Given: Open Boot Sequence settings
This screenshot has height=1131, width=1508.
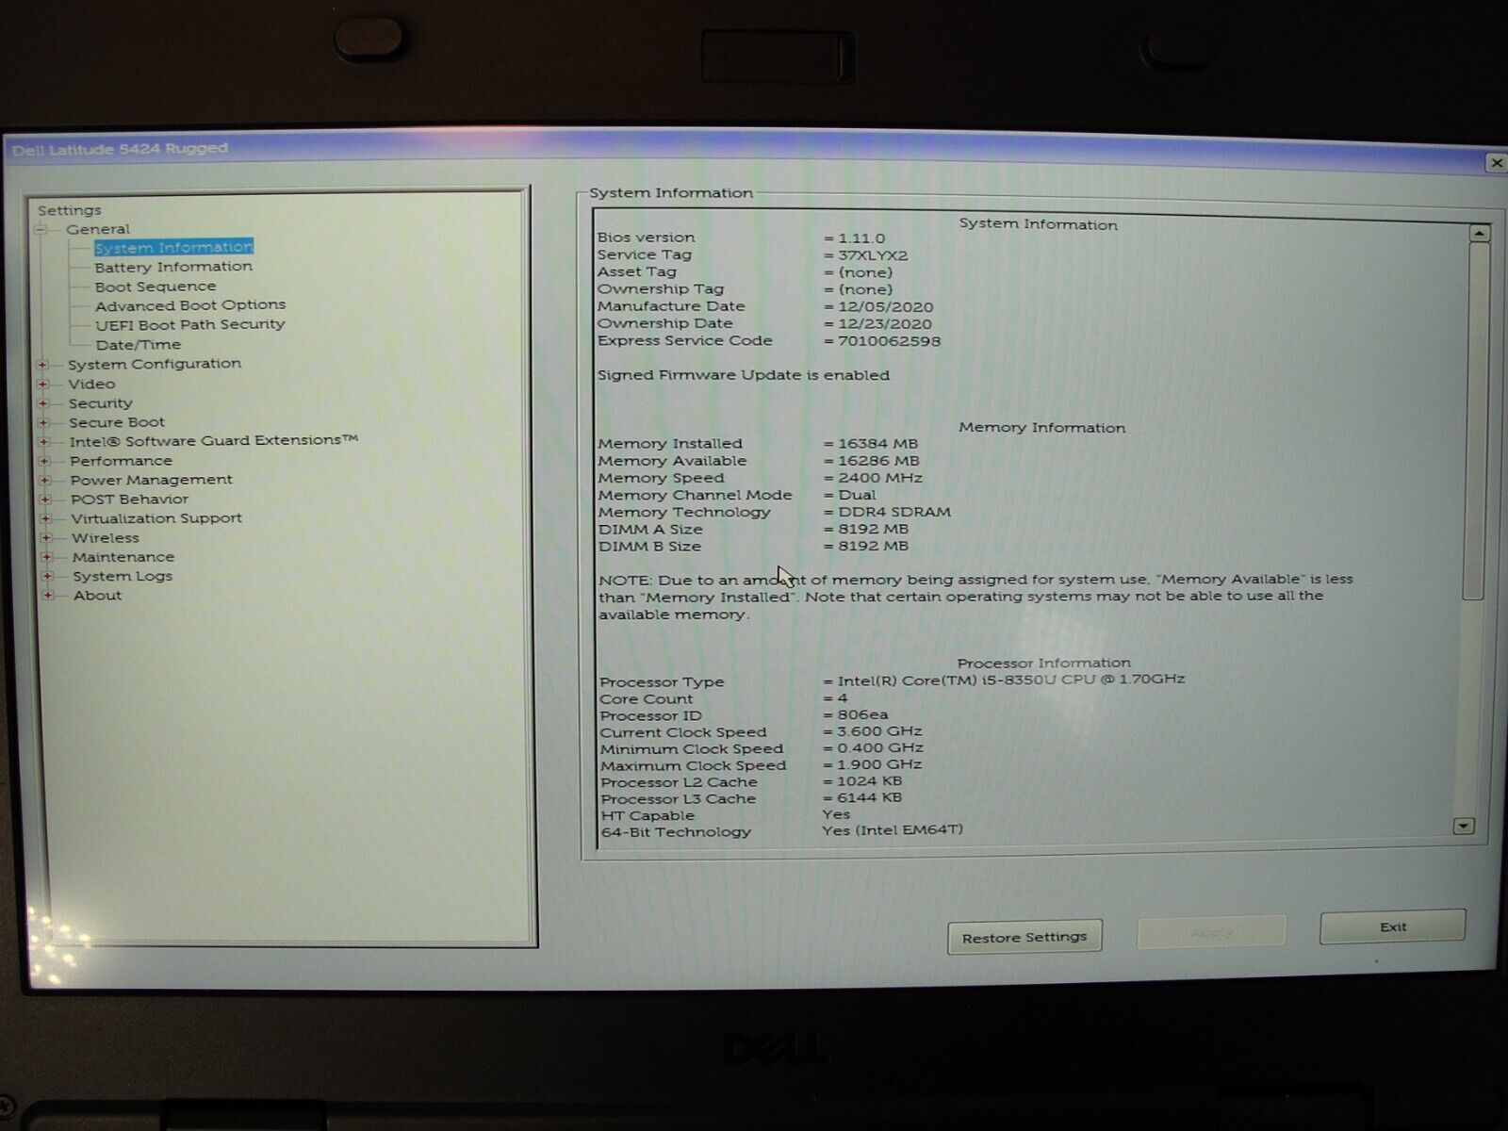Looking at the screenshot, I should click(x=156, y=287).
